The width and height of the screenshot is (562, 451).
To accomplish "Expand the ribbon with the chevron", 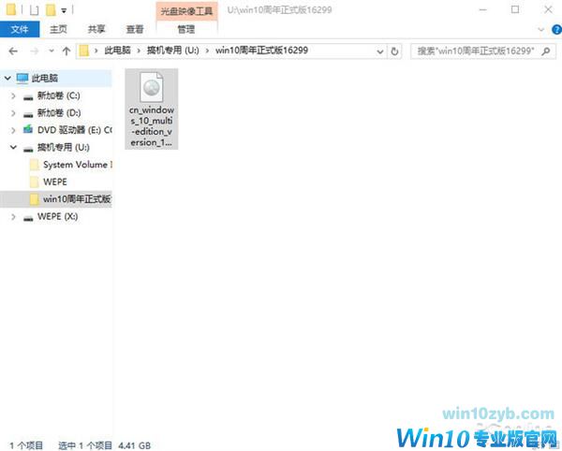I will (x=541, y=29).
